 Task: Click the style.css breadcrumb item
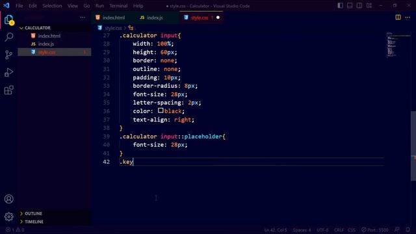[x=113, y=28]
